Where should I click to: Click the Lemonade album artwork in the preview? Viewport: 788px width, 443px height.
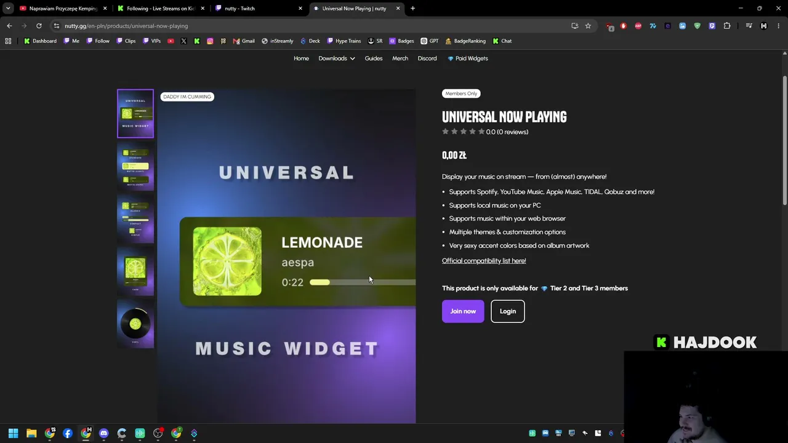click(227, 261)
